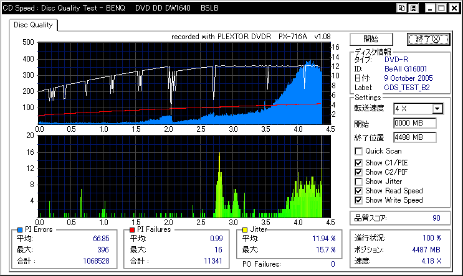Click the date 9 October 2005
Screen dimensions: 463x276
point(408,78)
